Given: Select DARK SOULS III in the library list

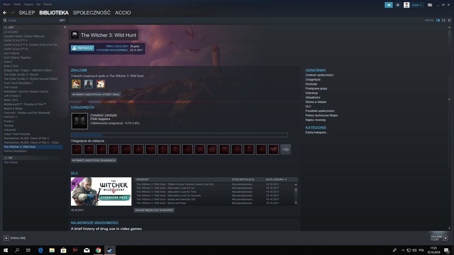Looking at the screenshot, I should pyautogui.click(x=16, y=49).
